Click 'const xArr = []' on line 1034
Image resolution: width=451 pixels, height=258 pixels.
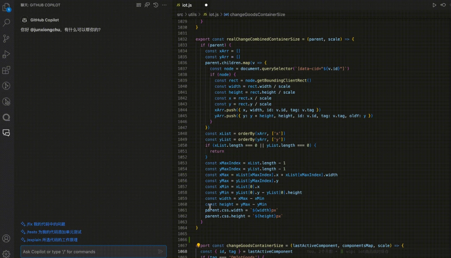click(x=223, y=51)
